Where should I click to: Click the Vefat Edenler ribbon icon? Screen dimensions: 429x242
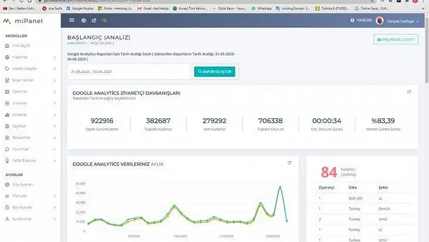pyautogui.click(x=7, y=161)
